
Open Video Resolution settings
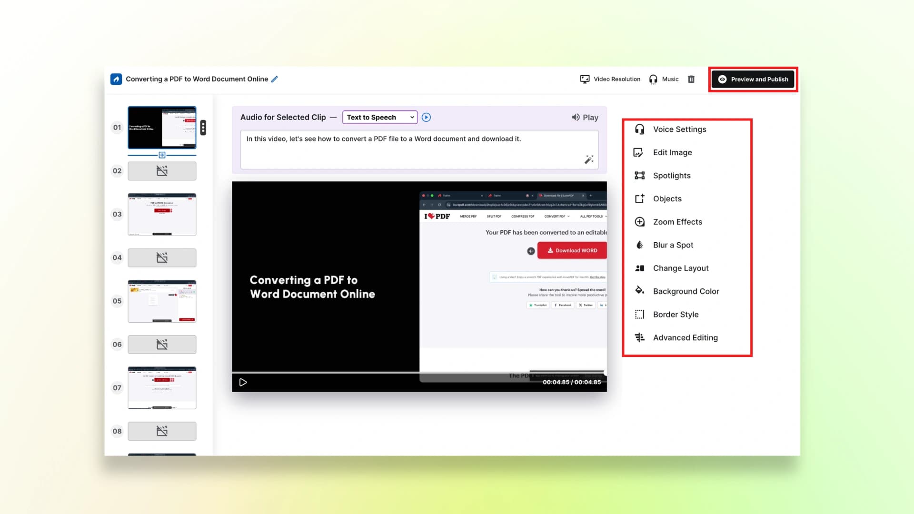click(x=610, y=79)
